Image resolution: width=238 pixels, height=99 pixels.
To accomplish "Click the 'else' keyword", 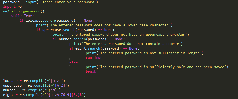I will pos(73,62).
